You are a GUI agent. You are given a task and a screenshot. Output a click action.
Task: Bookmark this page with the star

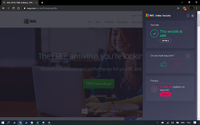(x=178, y=8)
